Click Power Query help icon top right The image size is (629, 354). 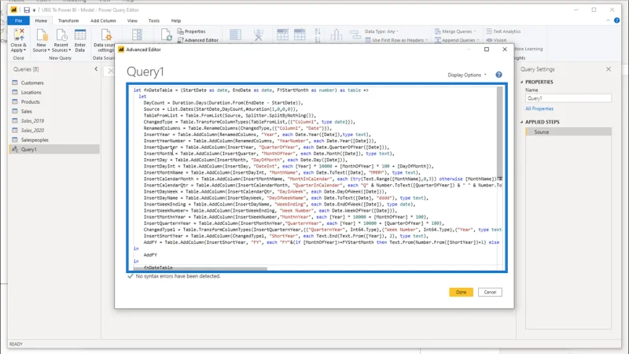click(617, 20)
